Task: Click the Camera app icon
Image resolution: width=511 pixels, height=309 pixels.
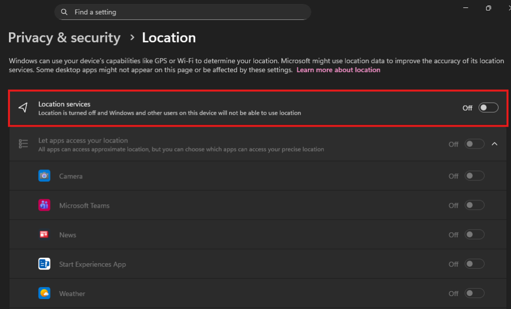Action: point(44,176)
